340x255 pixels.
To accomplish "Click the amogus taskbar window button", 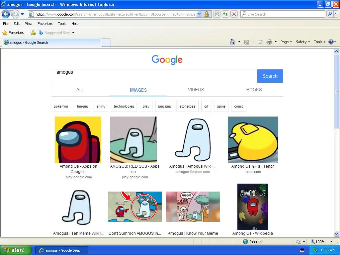I will [61, 250].
